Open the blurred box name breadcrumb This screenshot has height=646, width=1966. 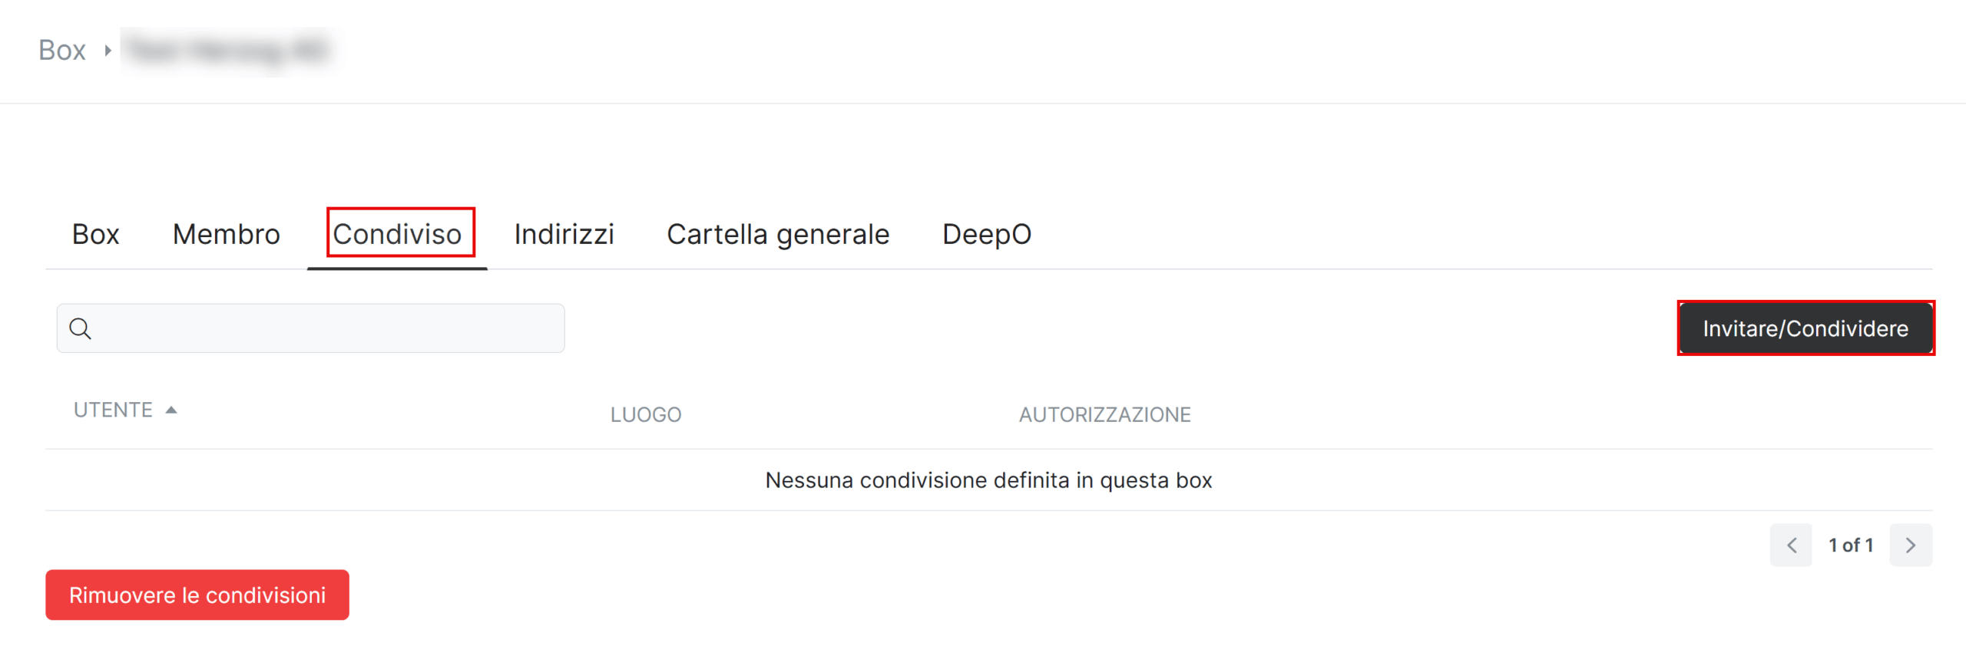pos(229,51)
